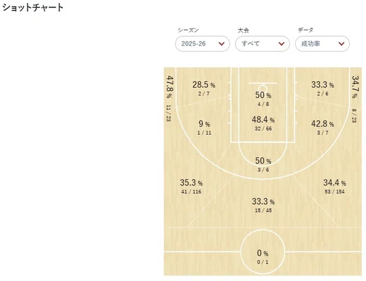Select the 50% 4/8 zone under the basket

pyautogui.click(x=263, y=99)
